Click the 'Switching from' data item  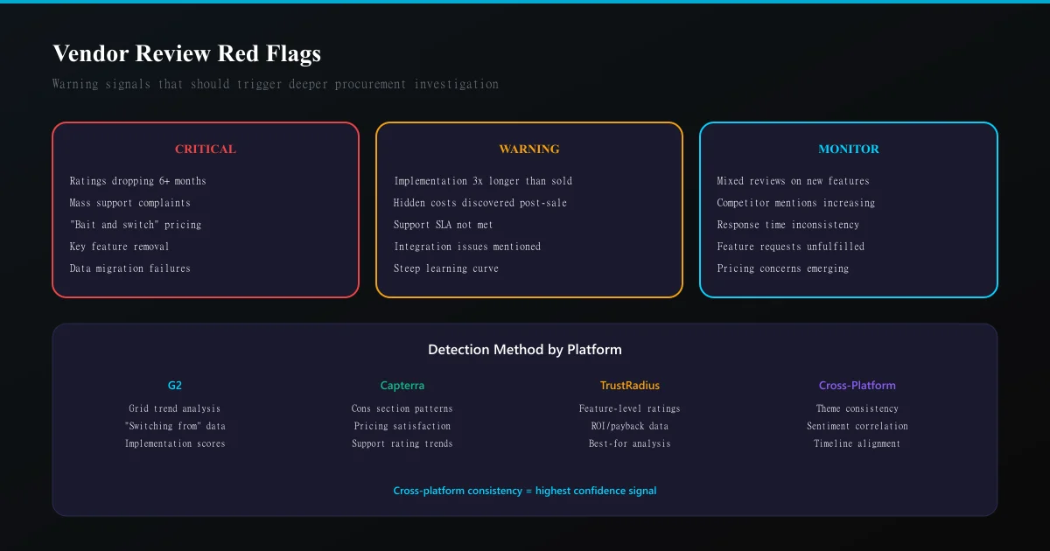click(x=175, y=426)
